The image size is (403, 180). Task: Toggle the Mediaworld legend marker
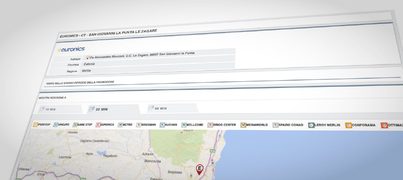243,125
